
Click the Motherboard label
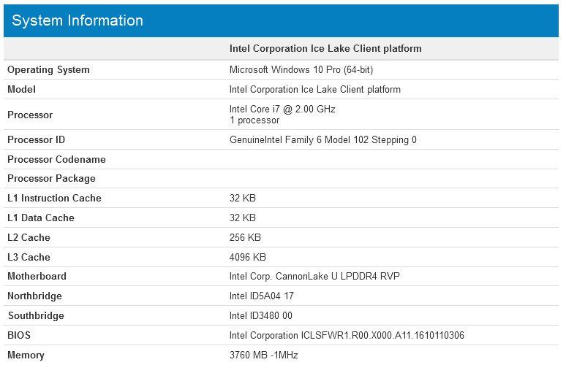point(37,276)
